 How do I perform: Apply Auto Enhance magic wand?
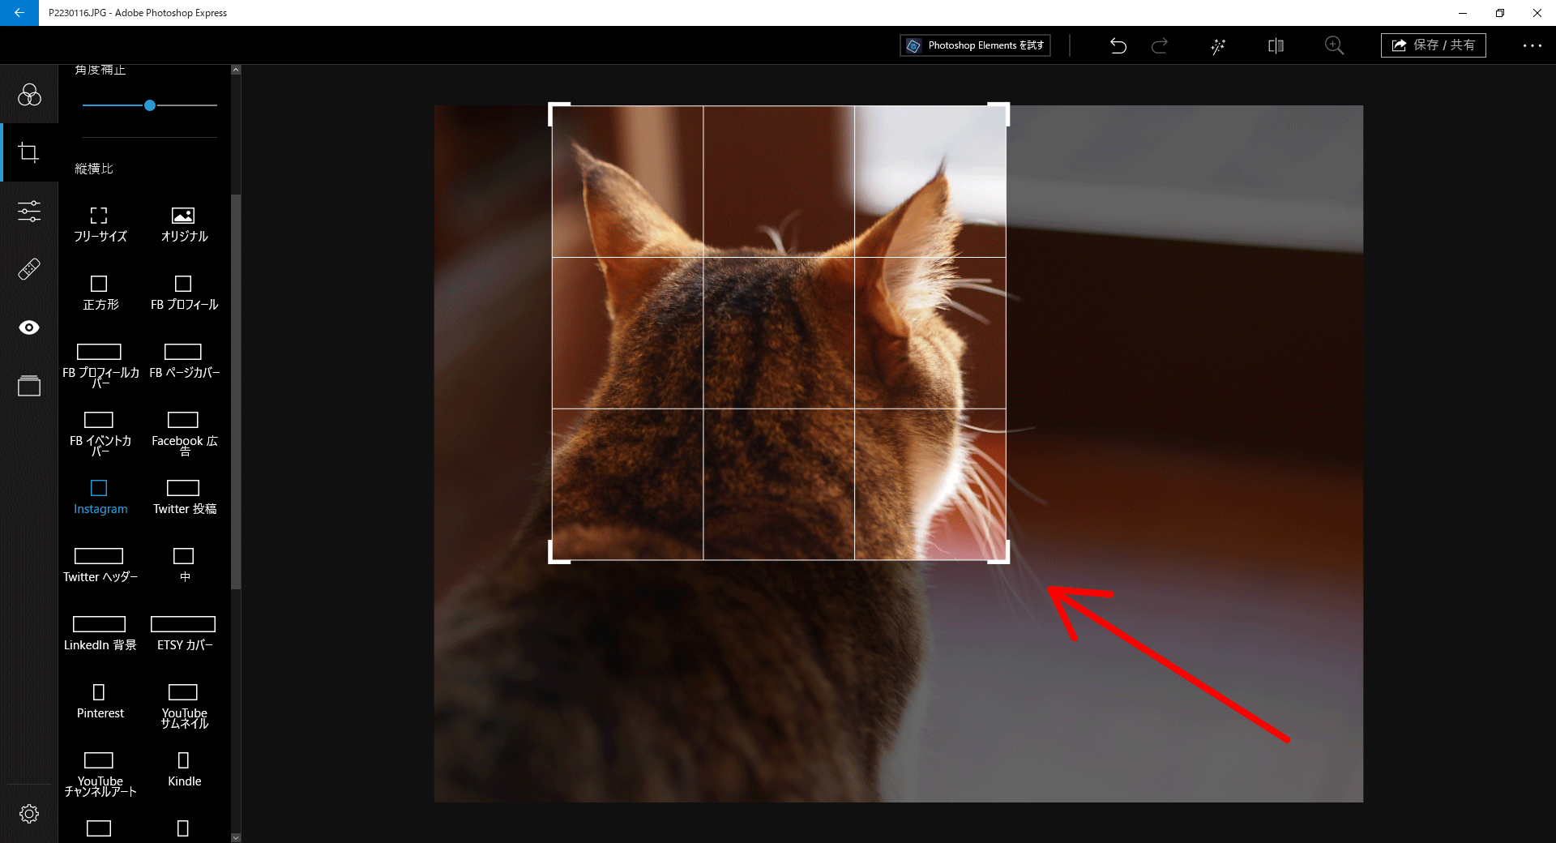click(1218, 46)
